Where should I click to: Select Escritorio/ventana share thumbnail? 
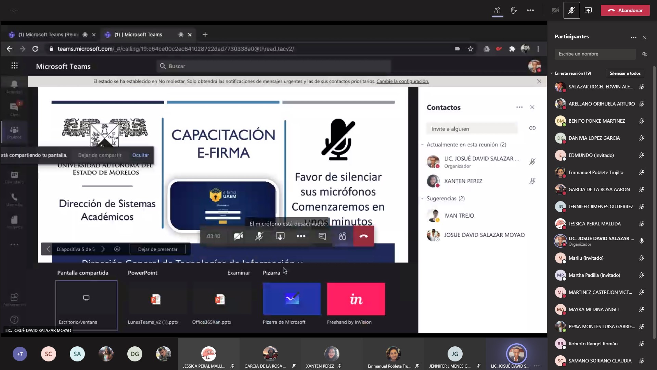click(x=86, y=305)
